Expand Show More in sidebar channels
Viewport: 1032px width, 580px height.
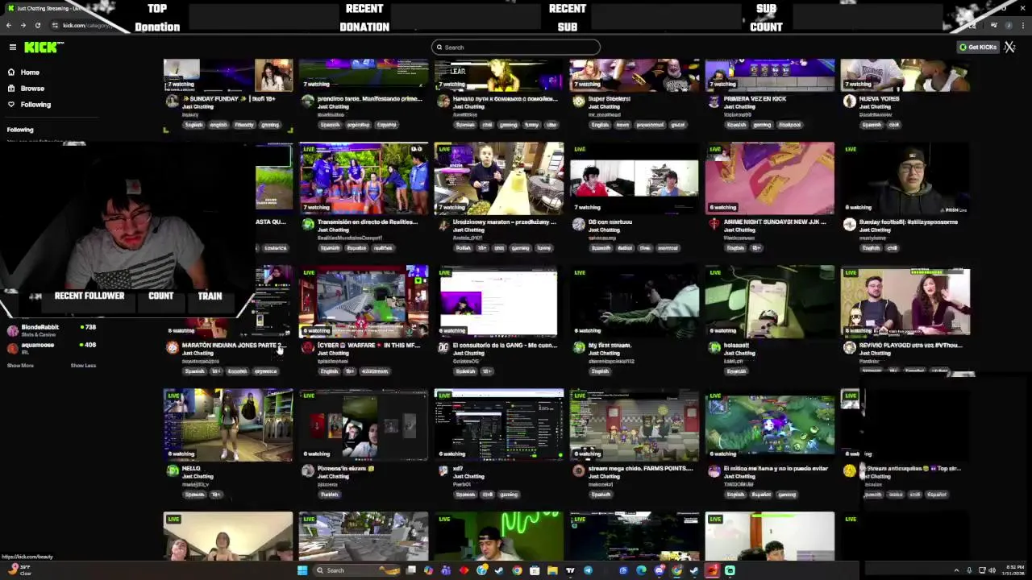pos(20,366)
